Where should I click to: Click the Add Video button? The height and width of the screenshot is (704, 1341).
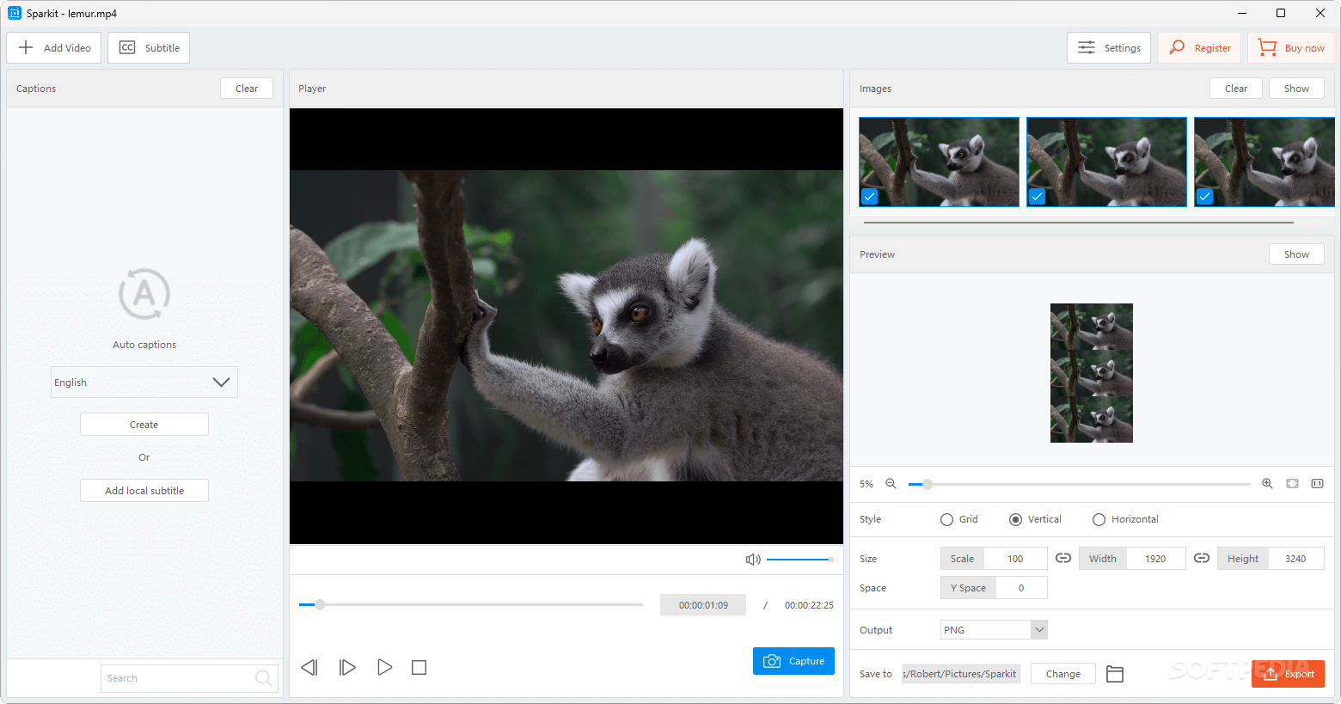point(54,48)
